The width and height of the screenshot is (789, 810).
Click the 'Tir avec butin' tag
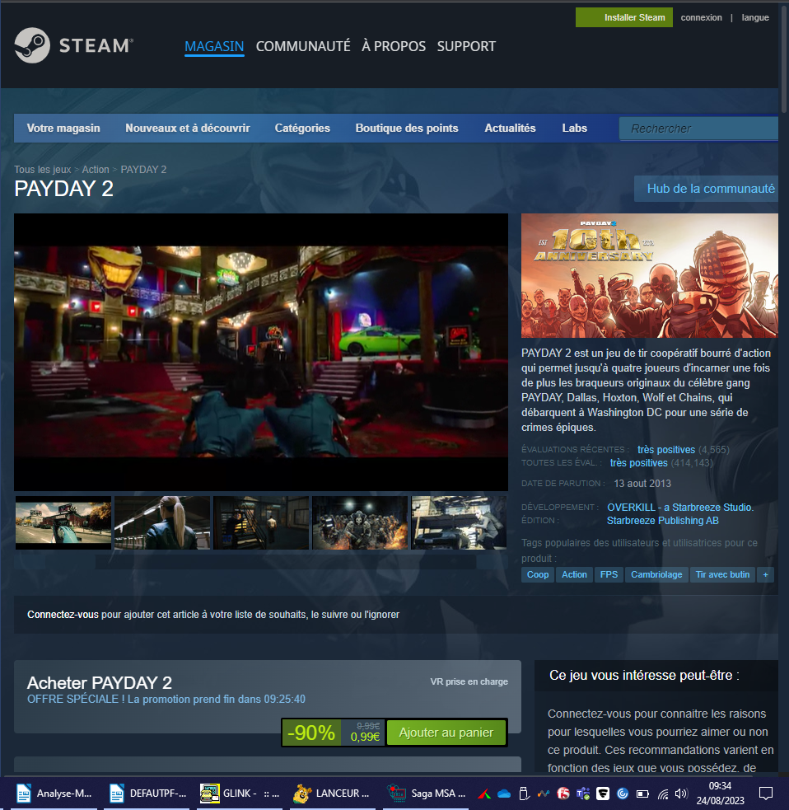[722, 574]
